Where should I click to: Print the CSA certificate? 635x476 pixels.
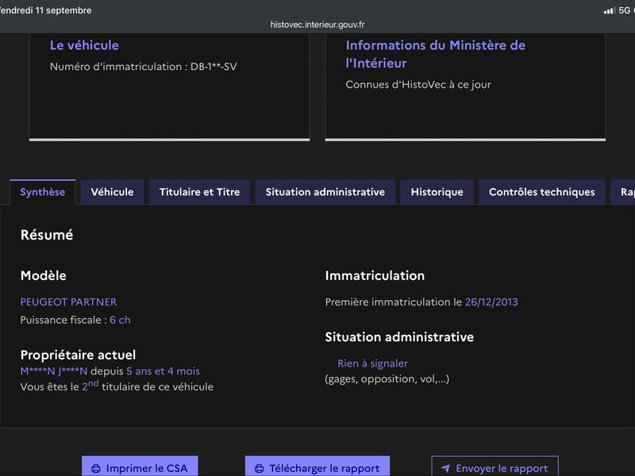(140, 466)
